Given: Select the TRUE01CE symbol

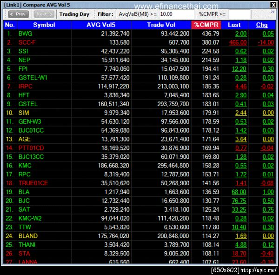Looking at the screenshot, I should point(33,183).
